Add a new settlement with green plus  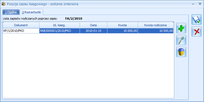pos(181,28)
